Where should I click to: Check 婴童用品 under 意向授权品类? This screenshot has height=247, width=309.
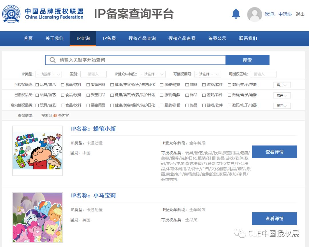(x=88, y=105)
